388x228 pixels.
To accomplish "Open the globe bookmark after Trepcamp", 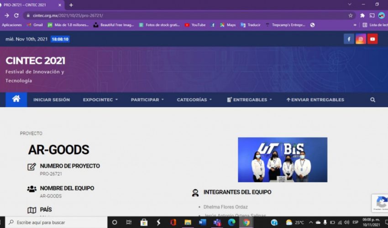I will [x=312, y=25].
